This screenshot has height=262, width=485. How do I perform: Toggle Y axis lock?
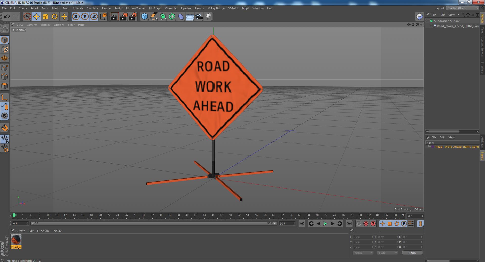85,17
